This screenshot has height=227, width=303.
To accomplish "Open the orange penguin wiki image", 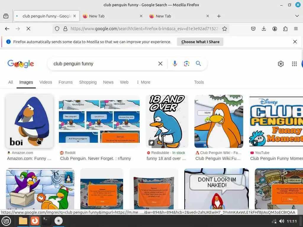I will point(219,121).
